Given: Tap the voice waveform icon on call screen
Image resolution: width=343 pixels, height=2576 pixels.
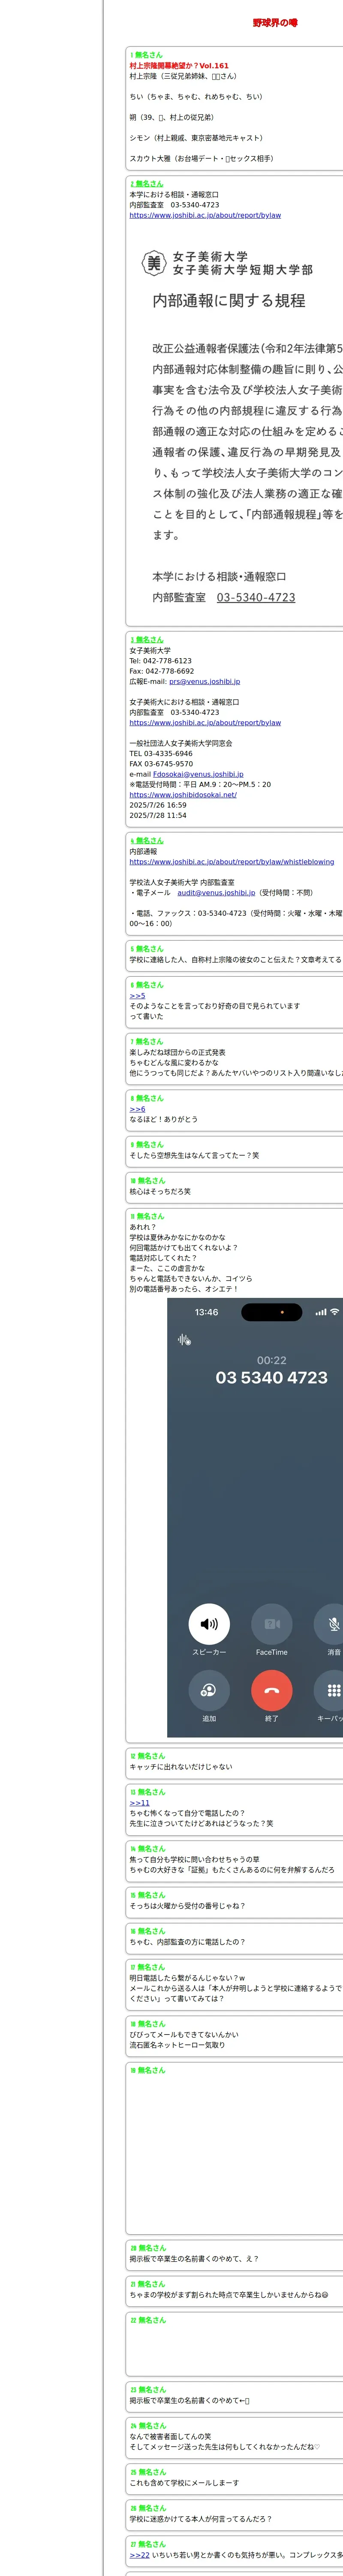Looking at the screenshot, I should [184, 1339].
